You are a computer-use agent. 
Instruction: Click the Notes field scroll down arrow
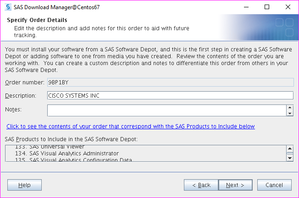click(290, 113)
